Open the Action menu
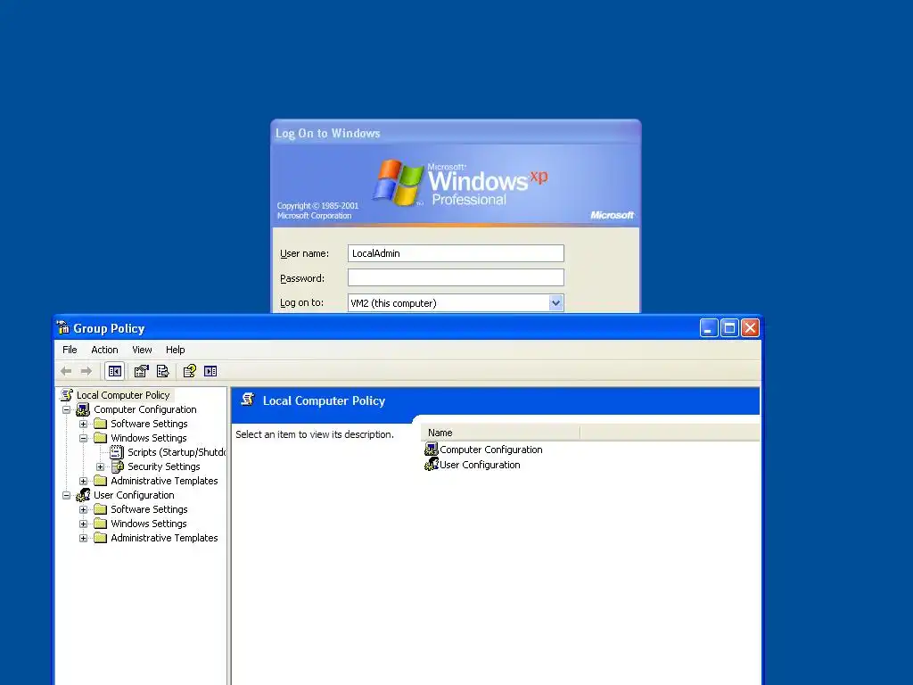 (x=105, y=350)
